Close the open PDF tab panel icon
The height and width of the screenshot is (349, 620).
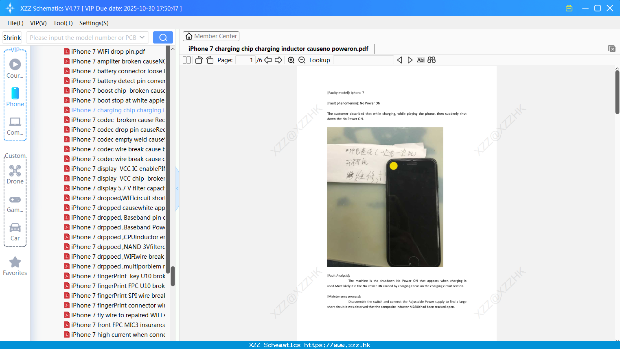(x=611, y=48)
